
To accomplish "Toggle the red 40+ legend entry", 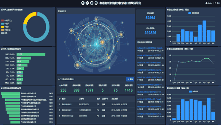I will (6, 20).
